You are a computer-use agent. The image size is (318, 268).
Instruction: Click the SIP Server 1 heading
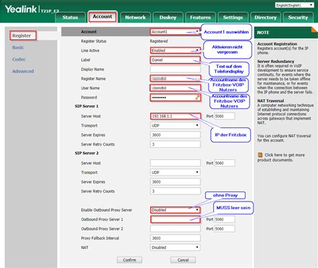[87, 106]
